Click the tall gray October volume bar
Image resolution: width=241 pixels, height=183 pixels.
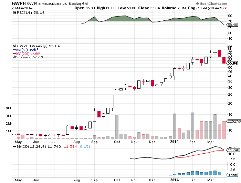click(x=117, y=127)
